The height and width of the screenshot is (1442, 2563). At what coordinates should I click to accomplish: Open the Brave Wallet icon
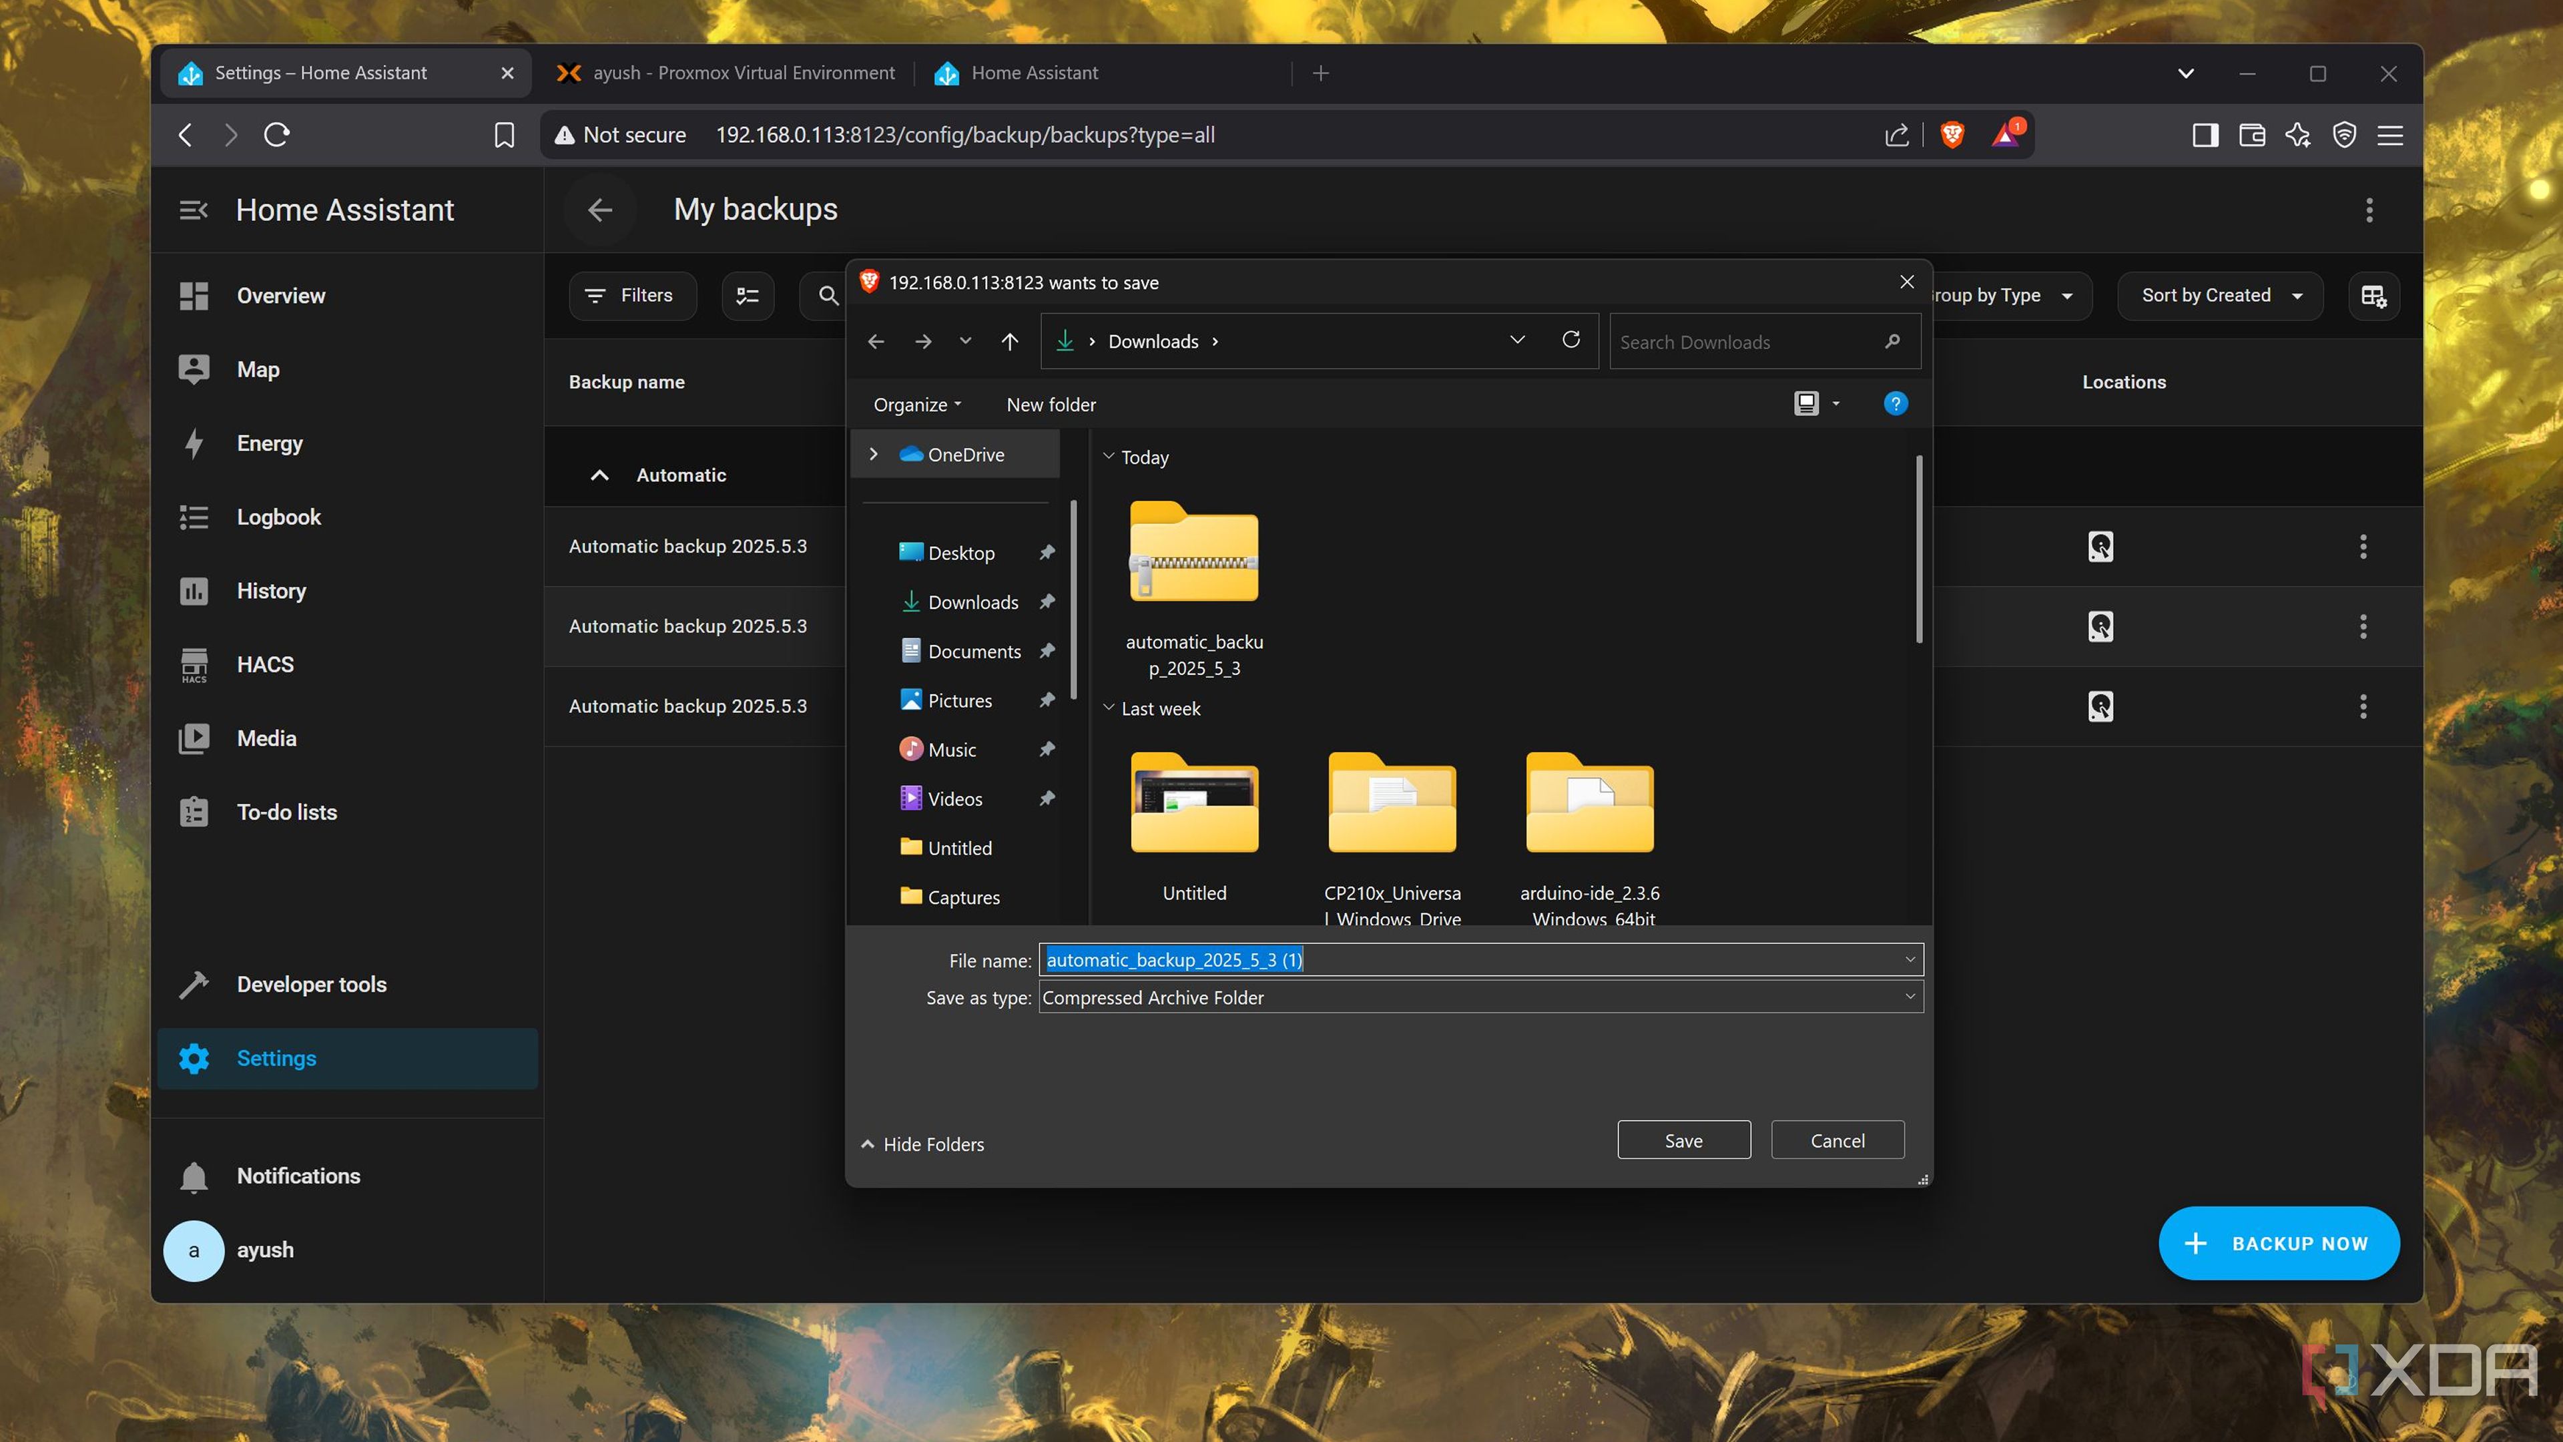pyautogui.click(x=2251, y=136)
